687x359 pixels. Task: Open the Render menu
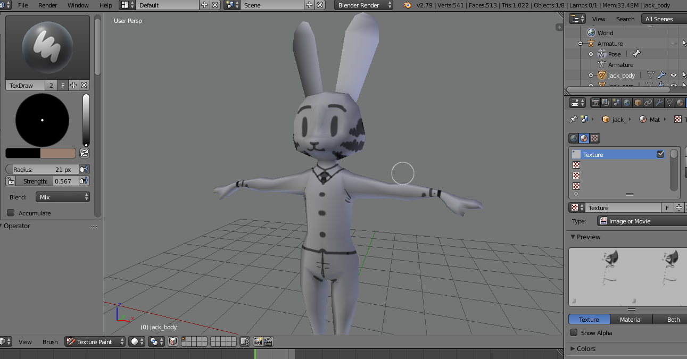pyautogui.click(x=47, y=5)
